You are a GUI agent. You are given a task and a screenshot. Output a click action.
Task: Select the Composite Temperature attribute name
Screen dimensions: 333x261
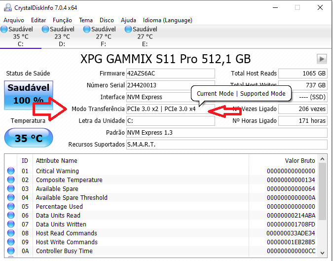coord(69,180)
